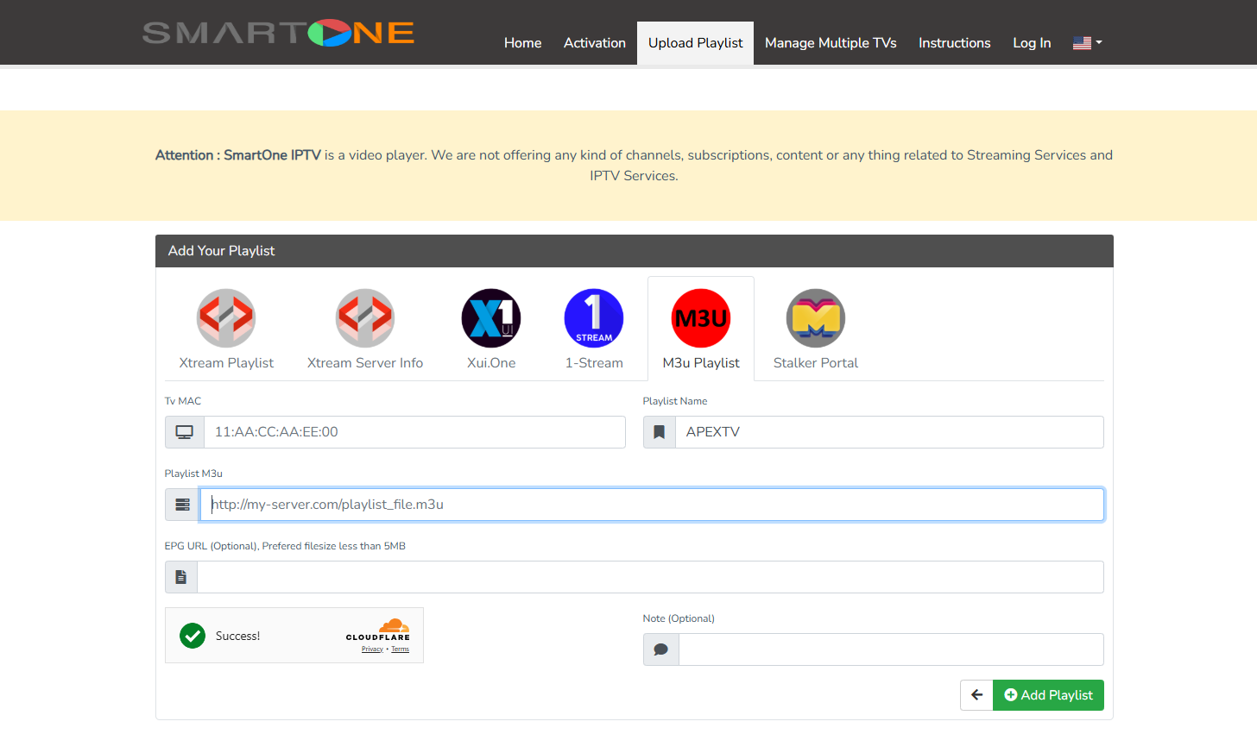Select the 1-Stream icon

click(x=594, y=318)
